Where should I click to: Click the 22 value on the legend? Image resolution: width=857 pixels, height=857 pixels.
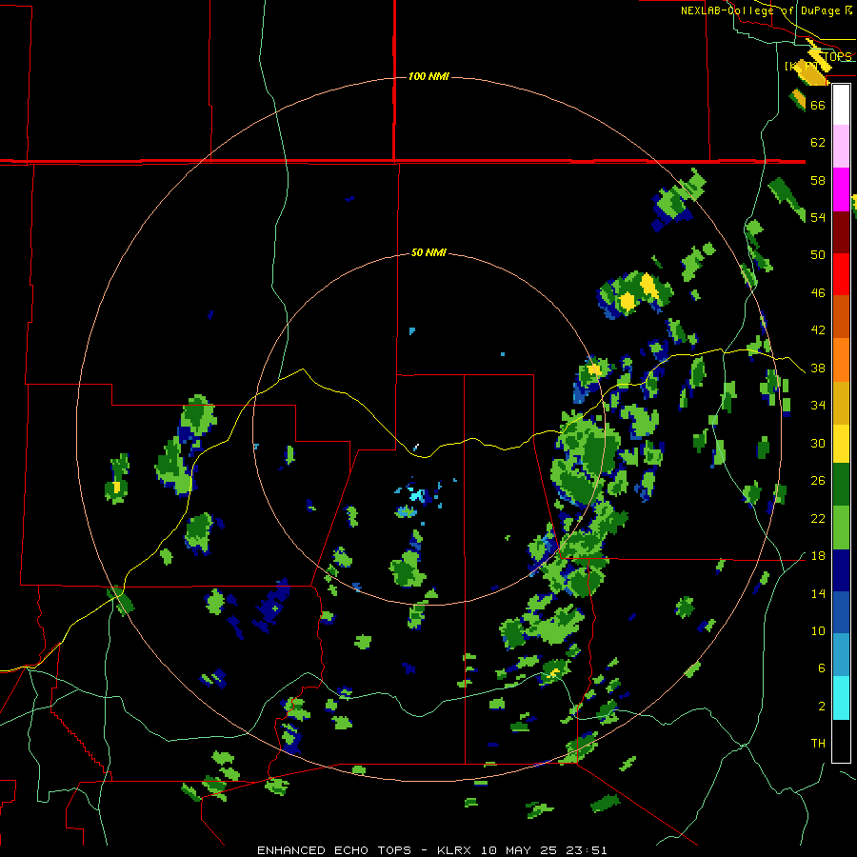pyautogui.click(x=818, y=519)
